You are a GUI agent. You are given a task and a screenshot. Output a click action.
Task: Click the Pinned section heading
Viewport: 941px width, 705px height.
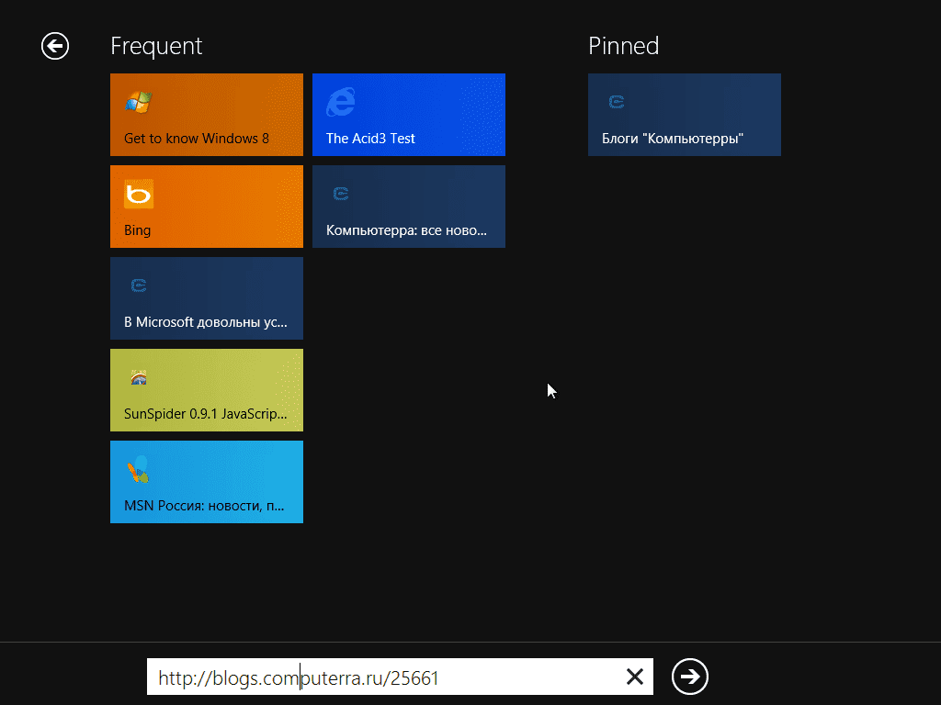click(624, 46)
